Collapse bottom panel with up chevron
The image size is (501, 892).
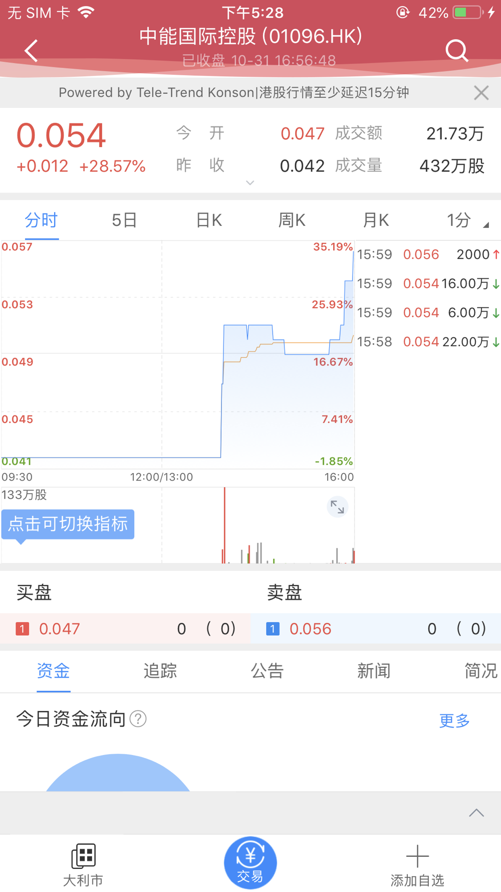(476, 813)
